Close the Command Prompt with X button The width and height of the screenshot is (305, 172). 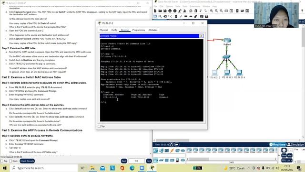pos(201,36)
